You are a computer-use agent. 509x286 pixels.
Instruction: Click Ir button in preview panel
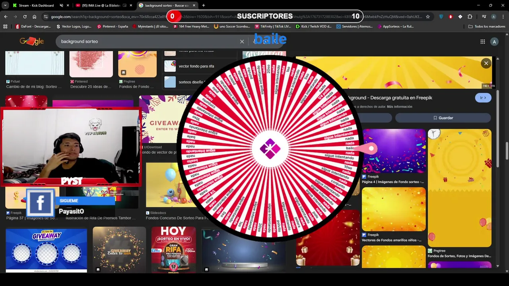coord(483,98)
